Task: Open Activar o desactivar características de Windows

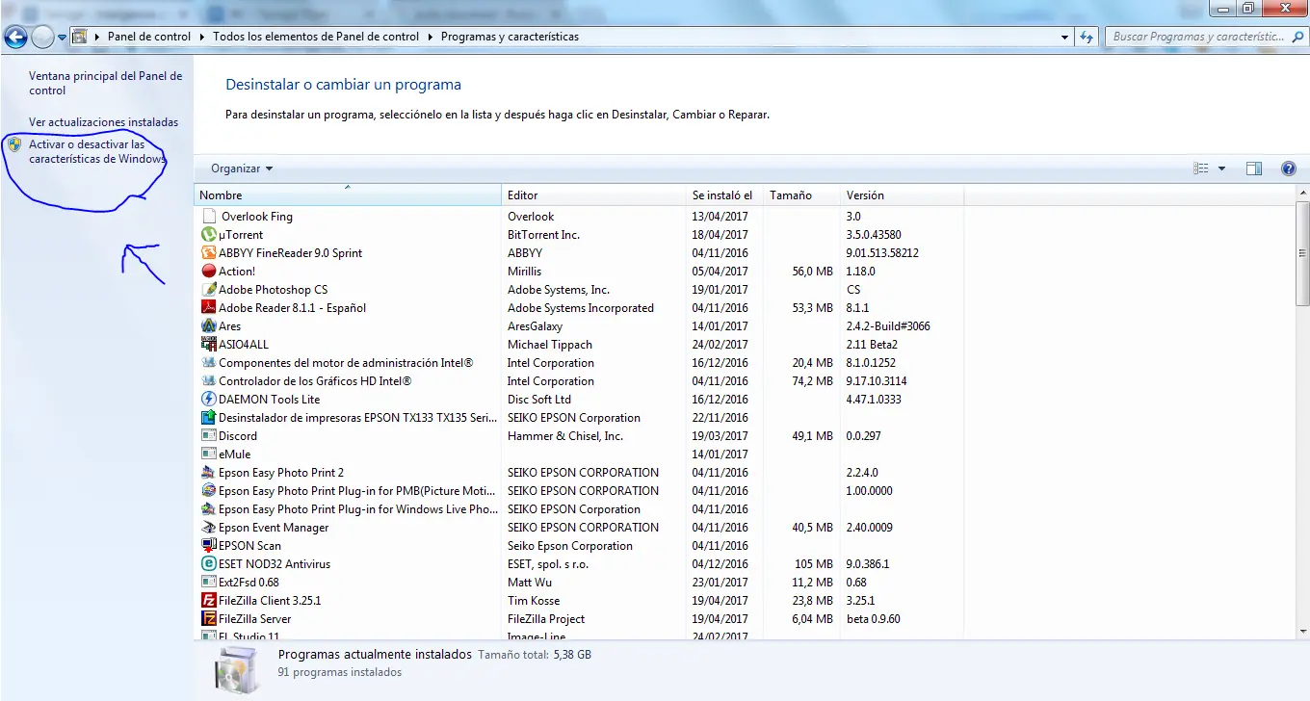Action: (x=96, y=152)
